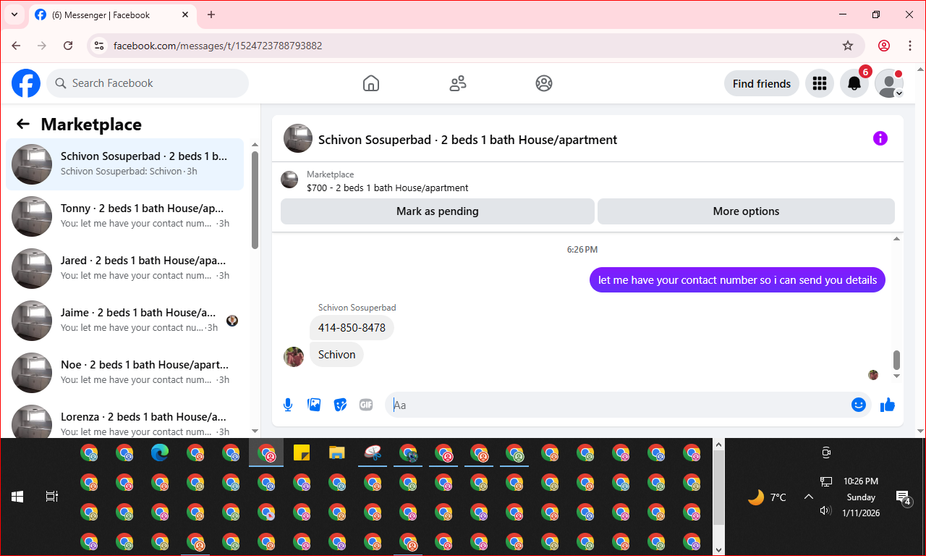
Task: Open the emoji picker in message box
Action: [x=859, y=405]
